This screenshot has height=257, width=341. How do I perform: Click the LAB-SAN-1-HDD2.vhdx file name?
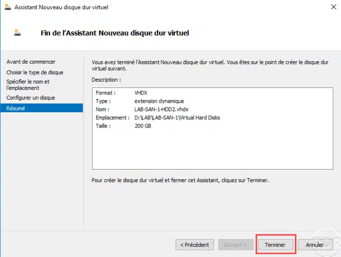[x=161, y=109]
